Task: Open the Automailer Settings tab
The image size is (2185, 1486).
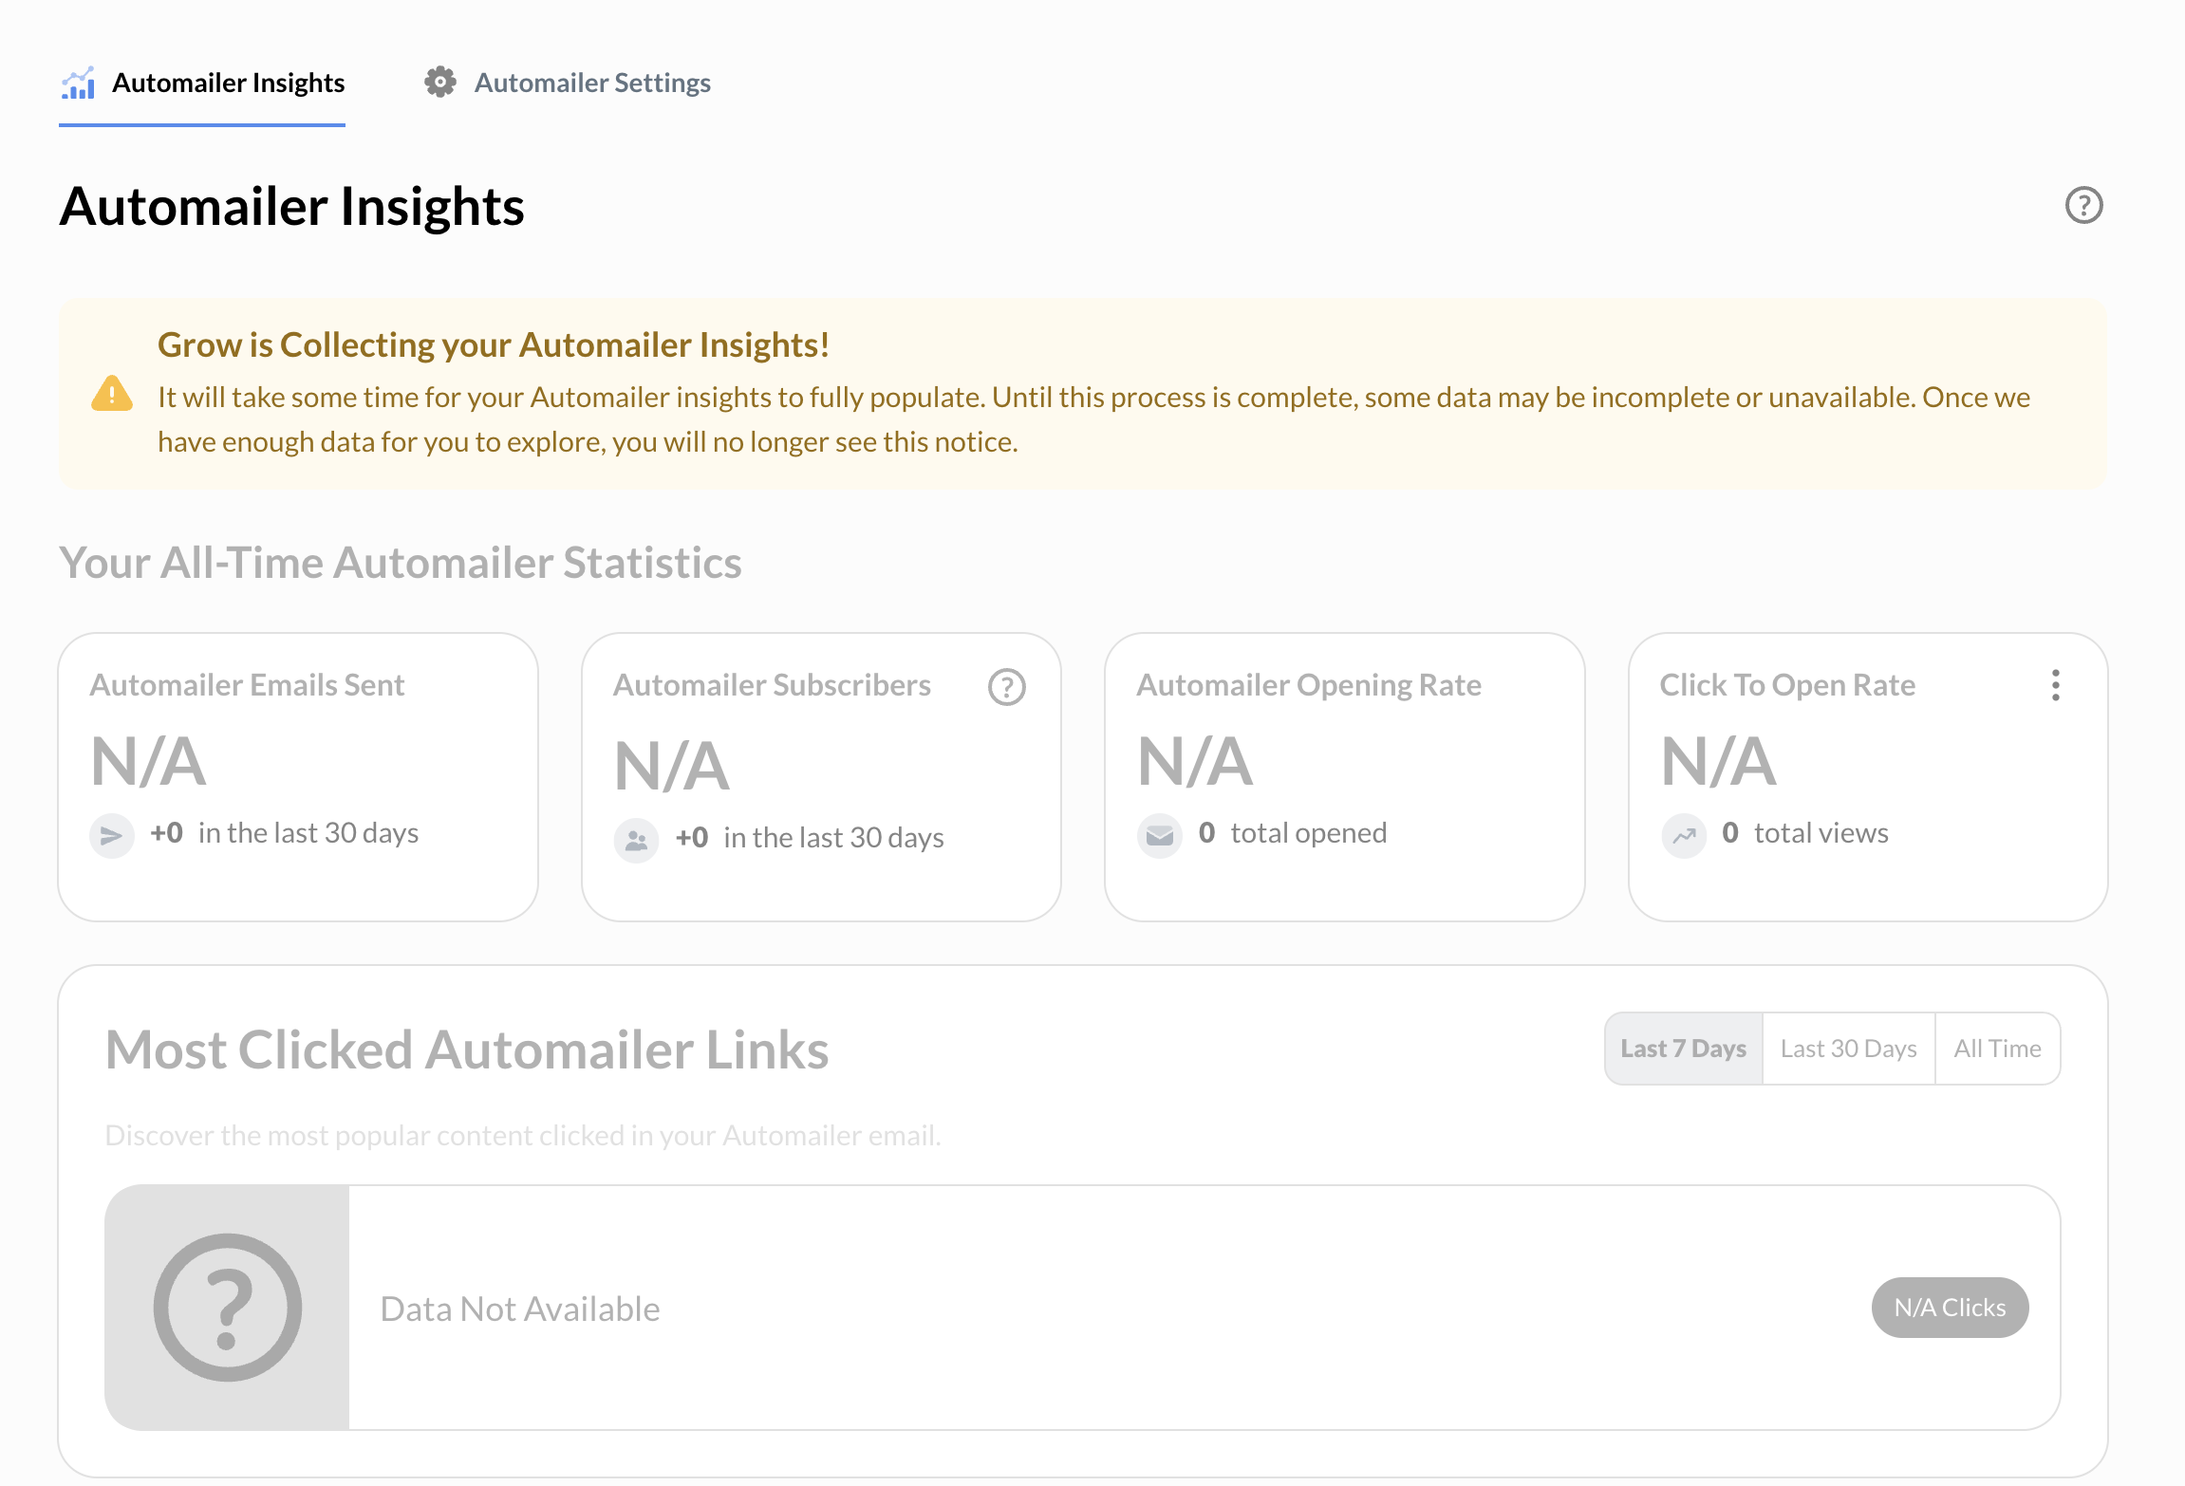Action: [x=592, y=84]
